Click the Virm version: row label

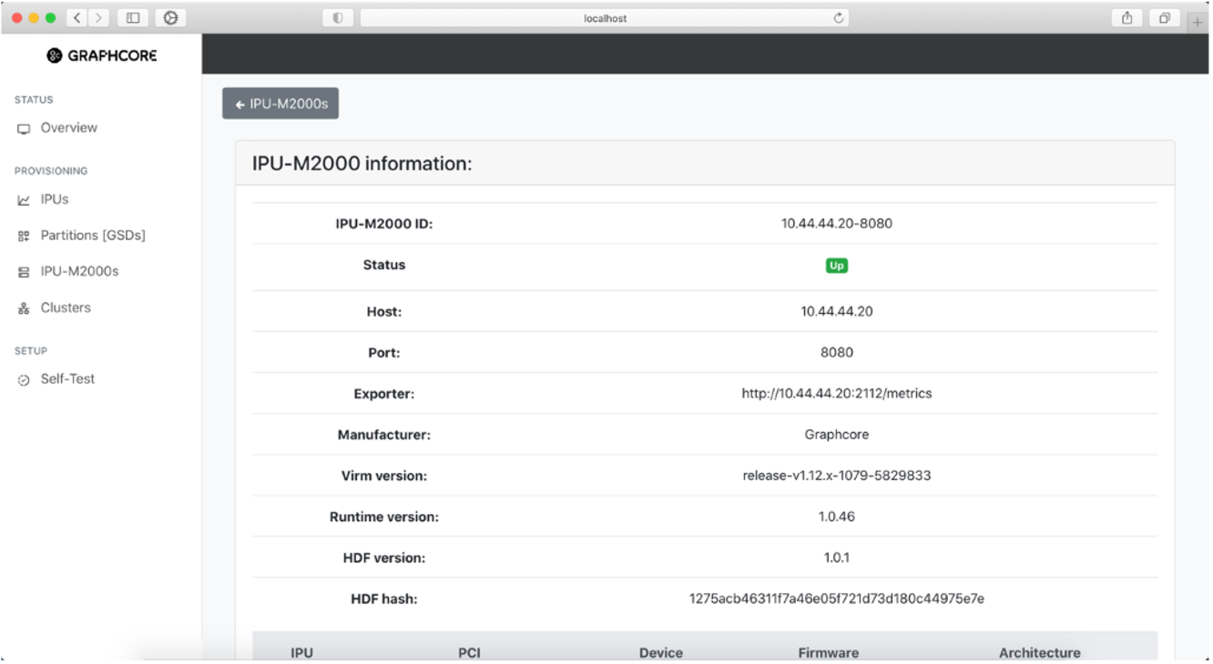(383, 476)
